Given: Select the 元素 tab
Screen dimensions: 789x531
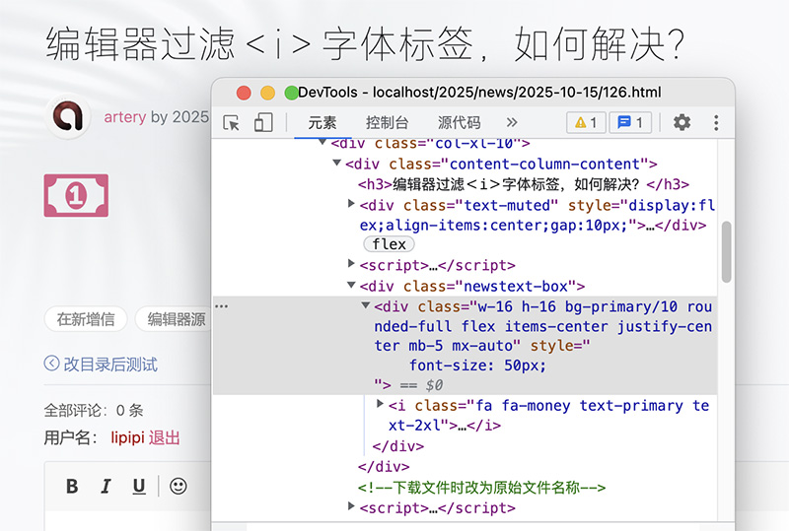Looking at the screenshot, I should 322,123.
